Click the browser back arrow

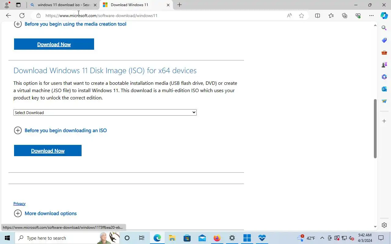pyautogui.click(x=9, y=16)
